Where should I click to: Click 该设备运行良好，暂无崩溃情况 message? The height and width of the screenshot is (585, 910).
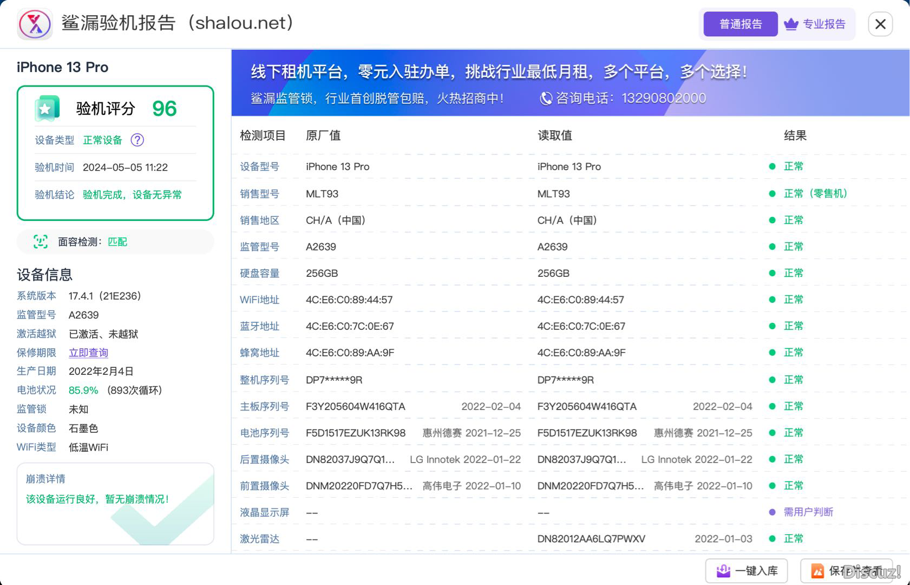click(x=97, y=499)
